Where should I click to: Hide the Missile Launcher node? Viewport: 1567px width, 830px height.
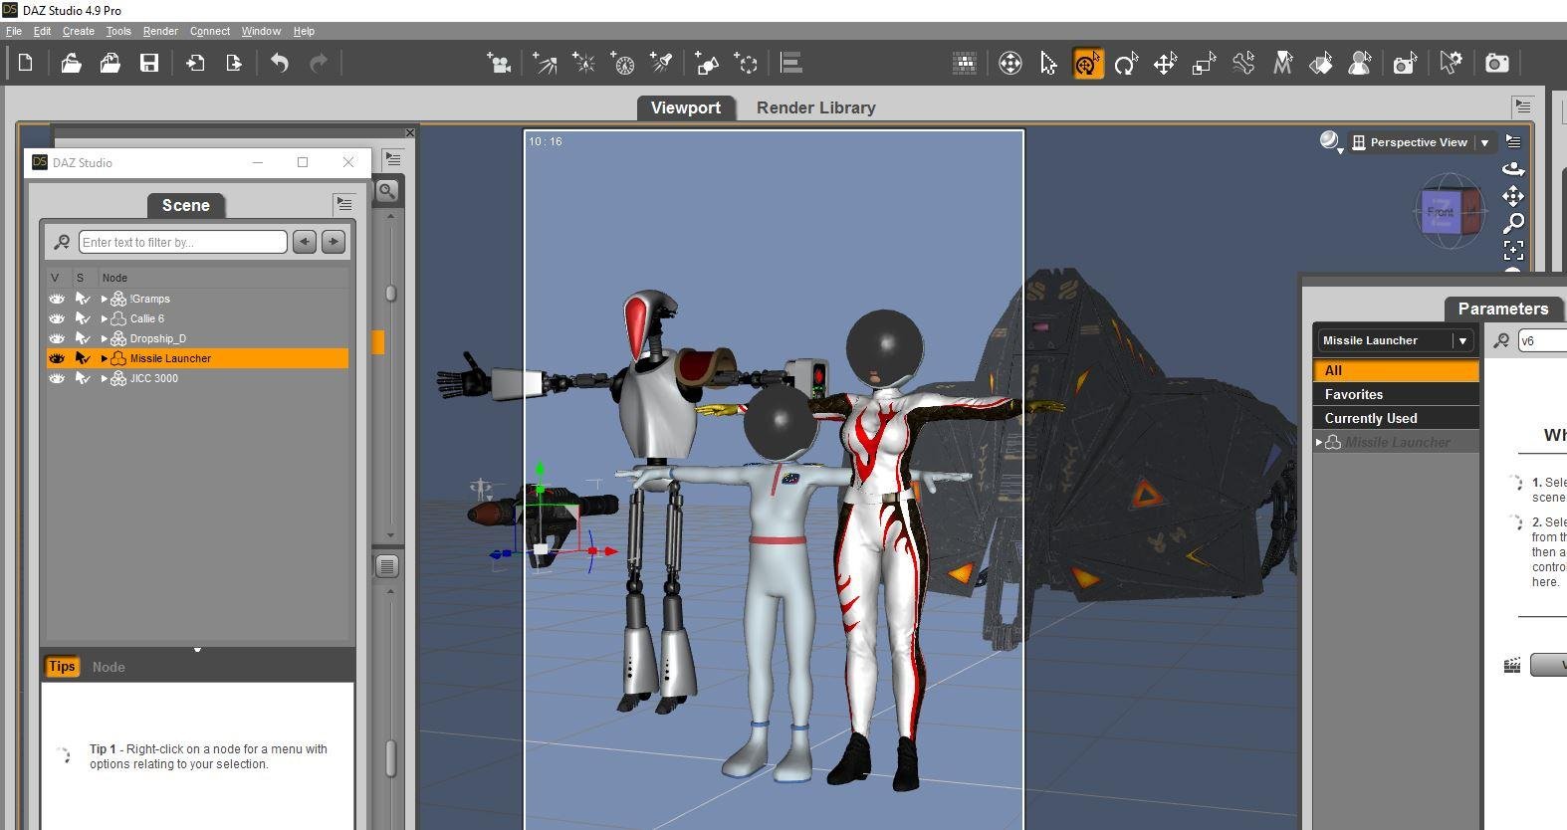click(57, 358)
